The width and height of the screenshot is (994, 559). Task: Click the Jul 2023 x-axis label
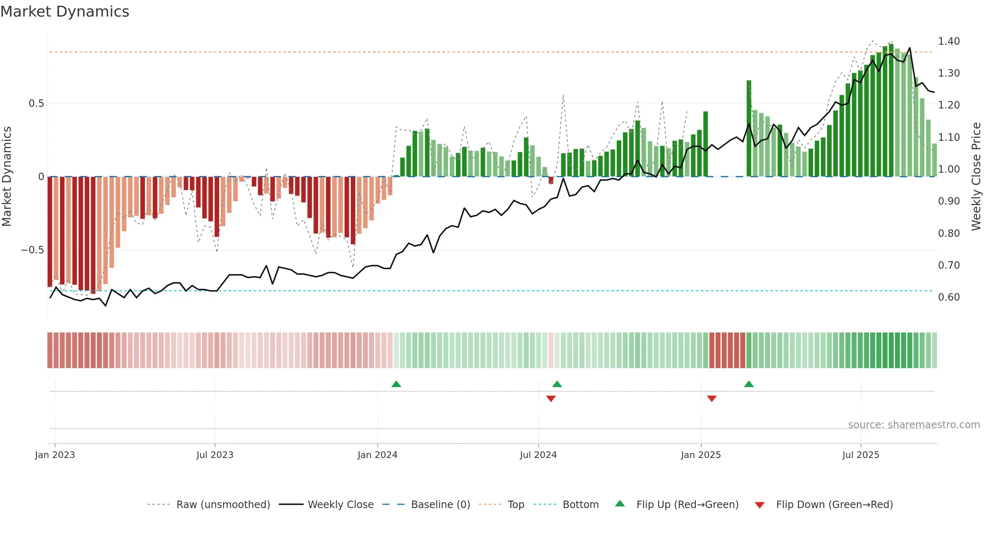coord(215,455)
